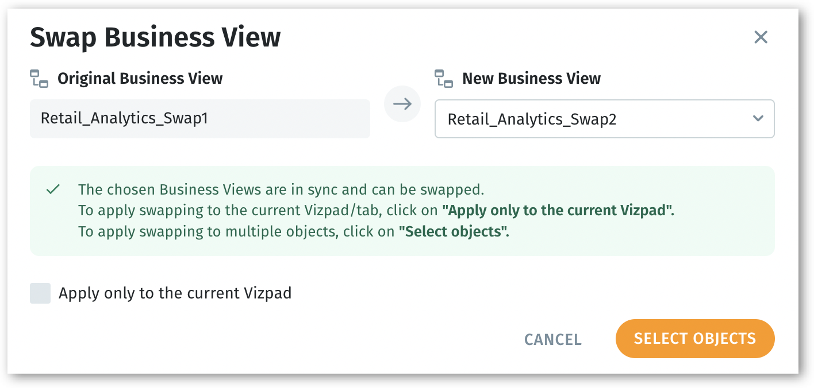Click the Retail_Analytics_Swap1 original view field
814x388 pixels.
coord(199,119)
